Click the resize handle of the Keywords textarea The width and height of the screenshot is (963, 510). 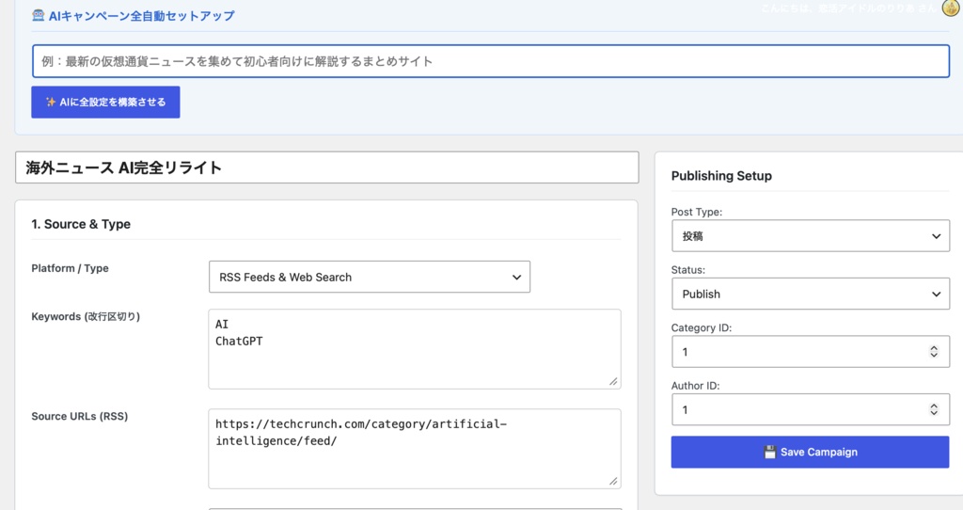(x=613, y=382)
